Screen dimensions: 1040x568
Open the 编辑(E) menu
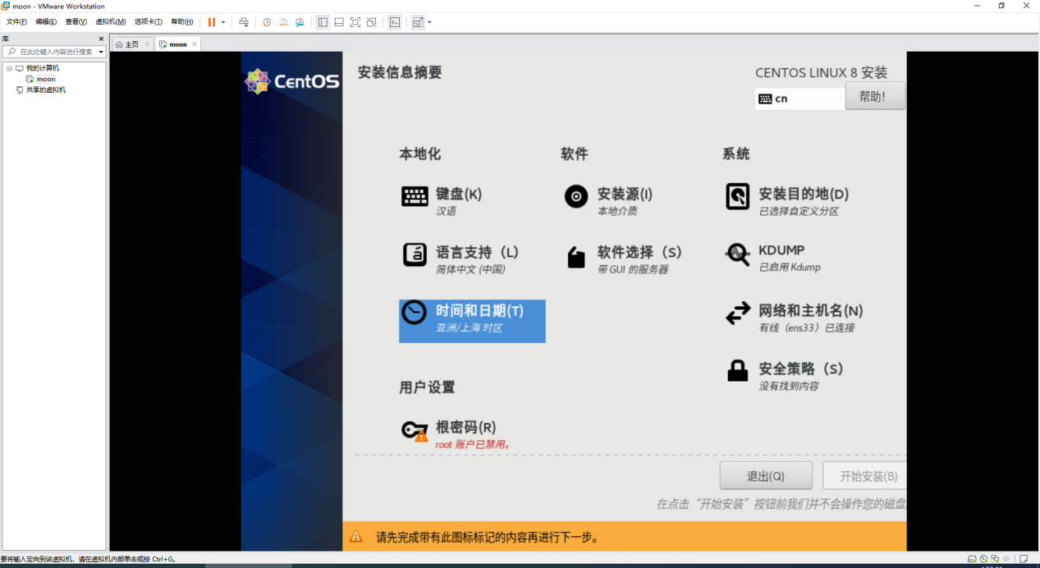click(x=46, y=22)
